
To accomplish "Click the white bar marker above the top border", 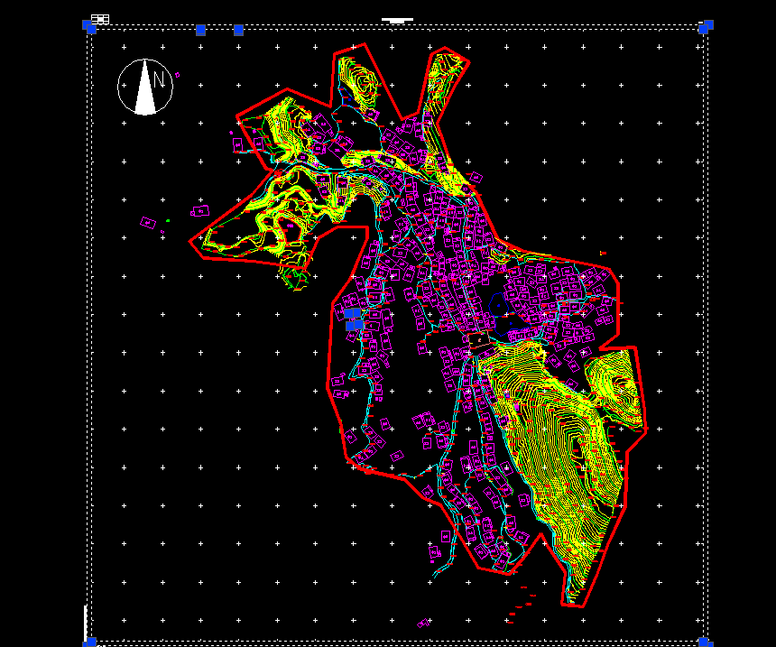I will coord(397,19).
